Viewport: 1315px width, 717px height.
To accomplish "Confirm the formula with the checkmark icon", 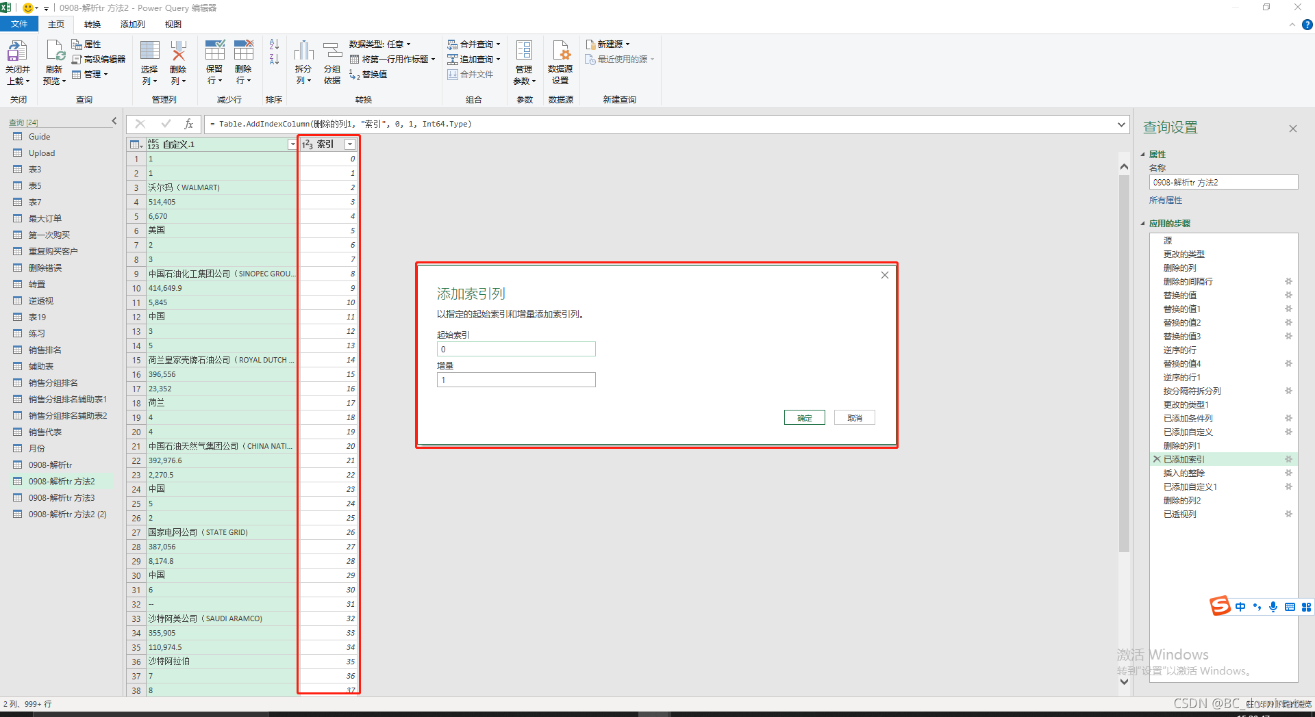I will (x=166, y=124).
